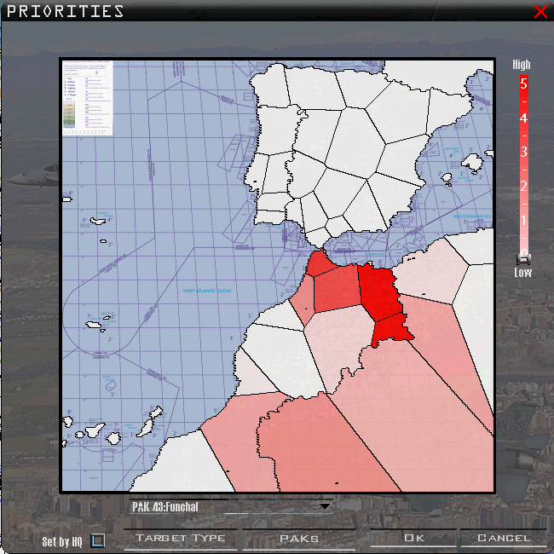Open the PAK 43:Funchal dropdown
554x554 pixels.
pos(324,506)
